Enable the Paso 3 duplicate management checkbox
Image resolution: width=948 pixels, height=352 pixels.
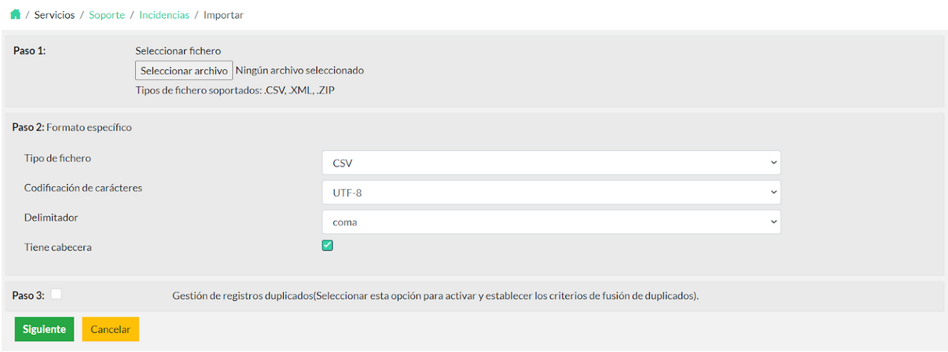(57, 294)
